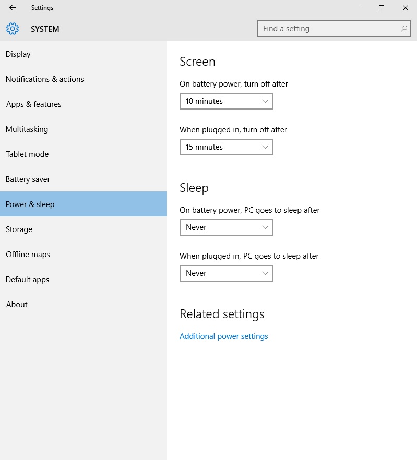Click the Sleep heading
The width and height of the screenshot is (417, 460).
[x=194, y=188]
